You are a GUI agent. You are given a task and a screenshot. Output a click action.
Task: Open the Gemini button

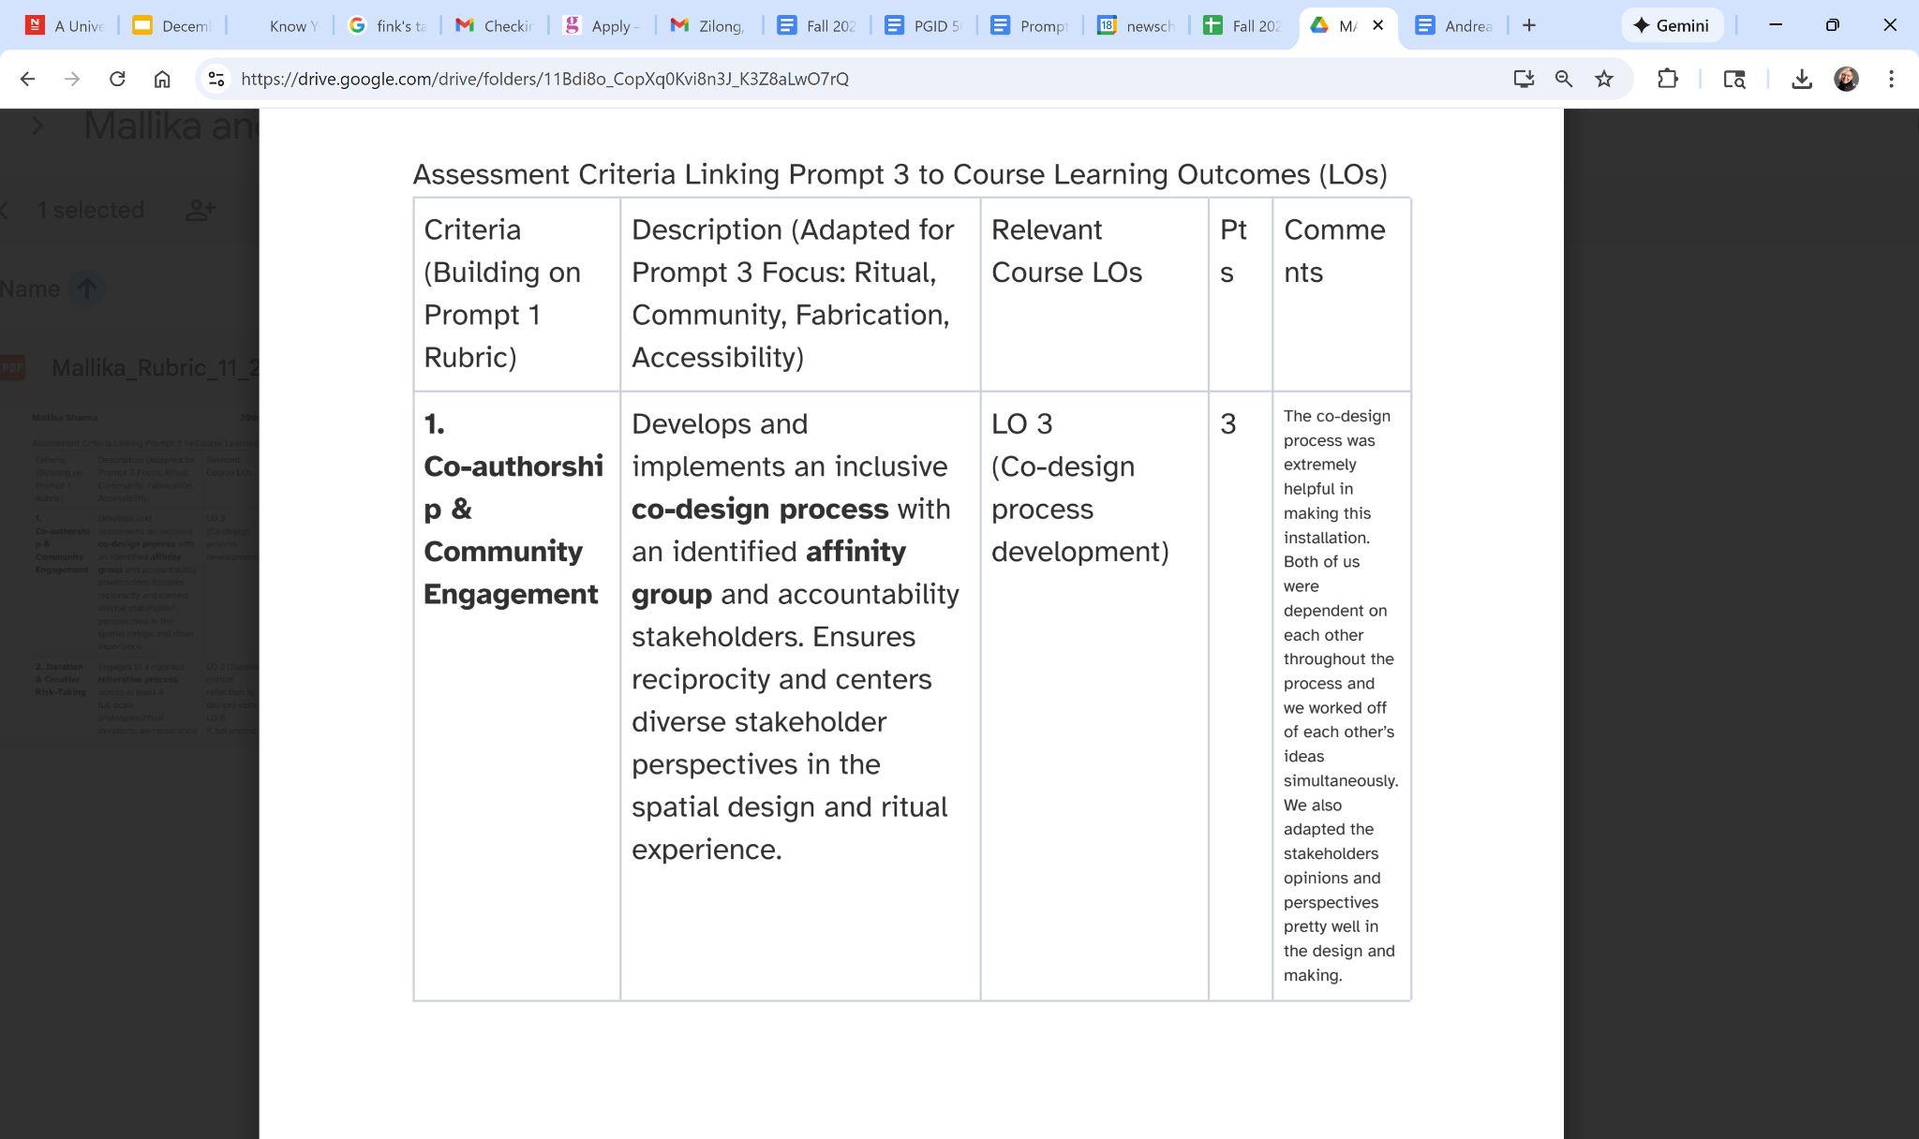point(1672,25)
